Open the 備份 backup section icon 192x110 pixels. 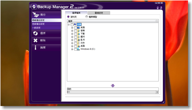36,15
